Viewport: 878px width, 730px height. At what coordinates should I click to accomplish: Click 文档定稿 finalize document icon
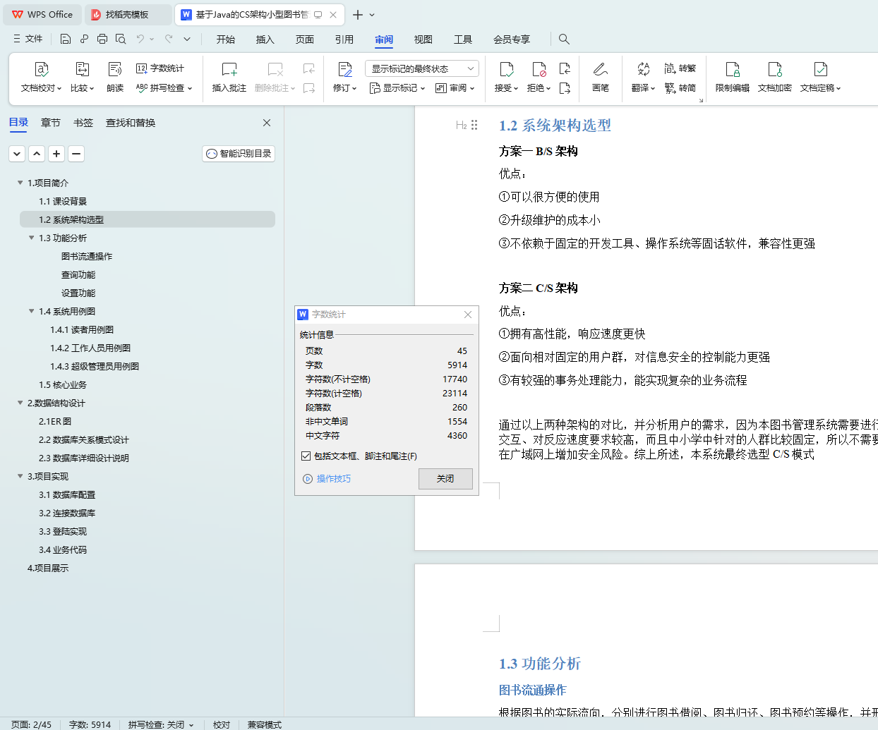pyautogui.click(x=820, y=78)
